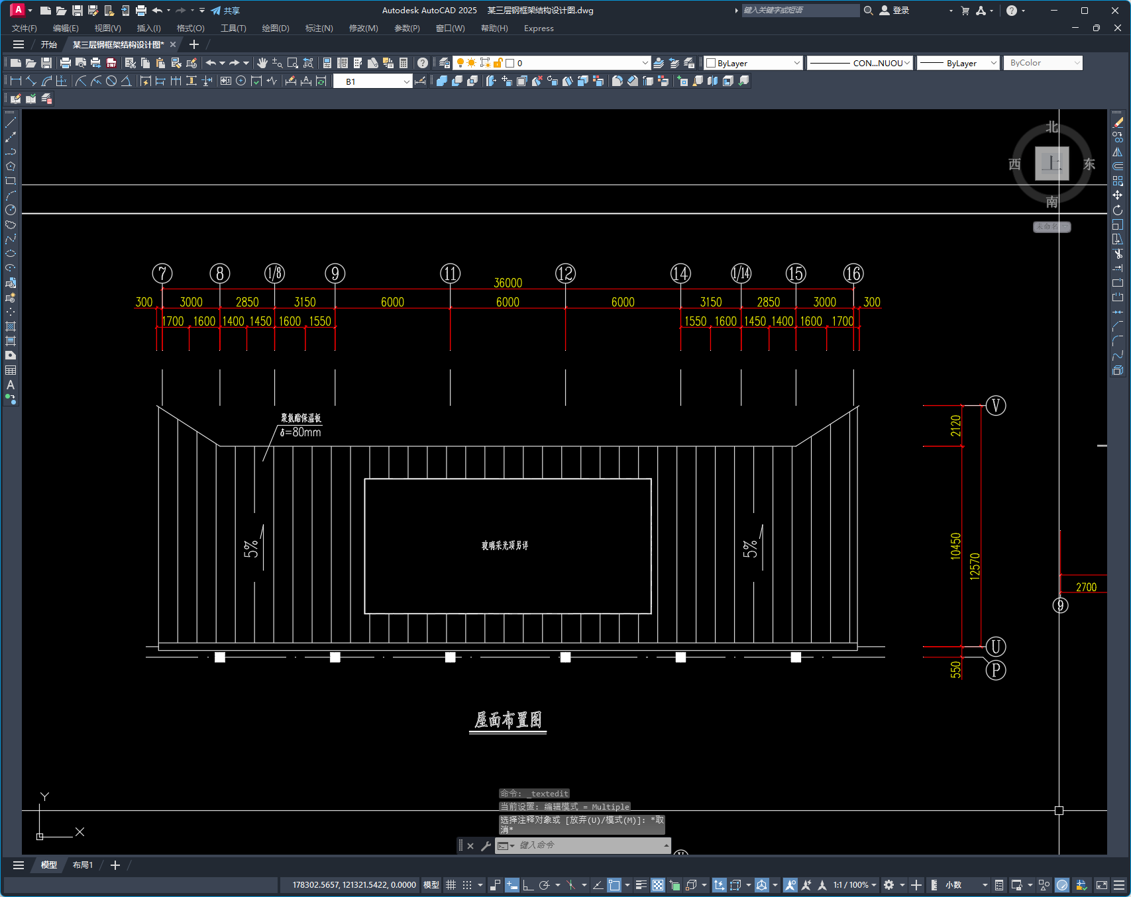Close the 某三层钢框架结构设计图 drawing tab
The width and height of the screenshot is (1131, 897).
coord(173,44)
